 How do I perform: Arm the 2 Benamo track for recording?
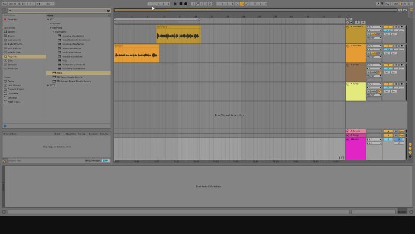pyautogui.click(x=401, y=46)
